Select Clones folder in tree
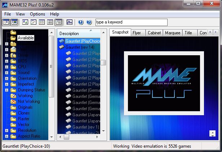222x152 pixels. coord(24,113)
